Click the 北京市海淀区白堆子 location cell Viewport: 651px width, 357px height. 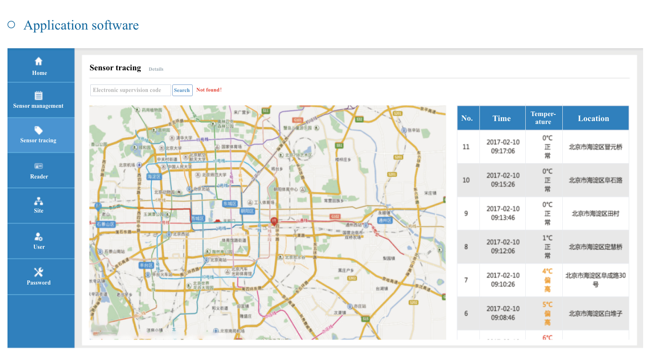pos(596,313)
